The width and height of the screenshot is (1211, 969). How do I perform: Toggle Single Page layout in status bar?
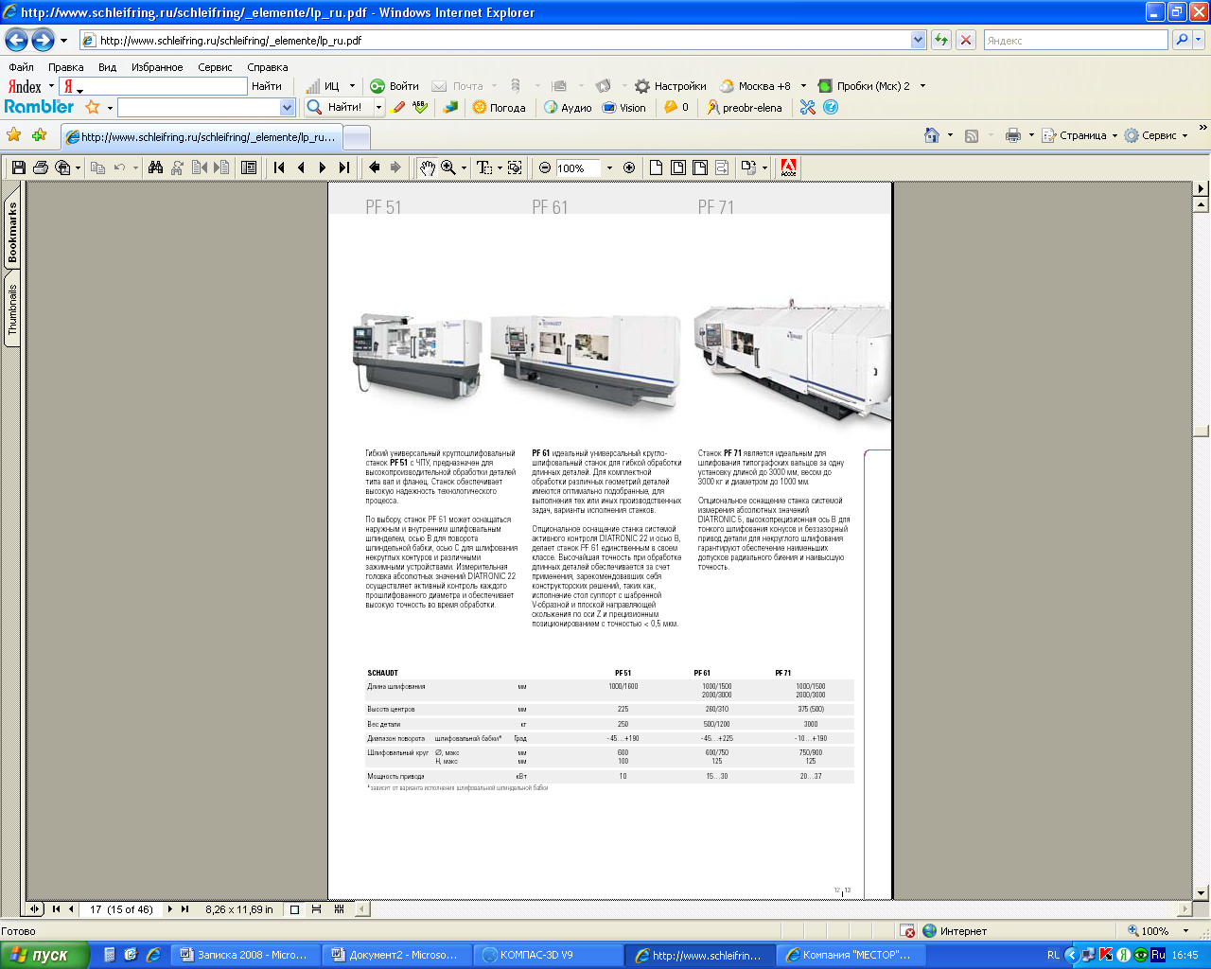pos(294,909)
